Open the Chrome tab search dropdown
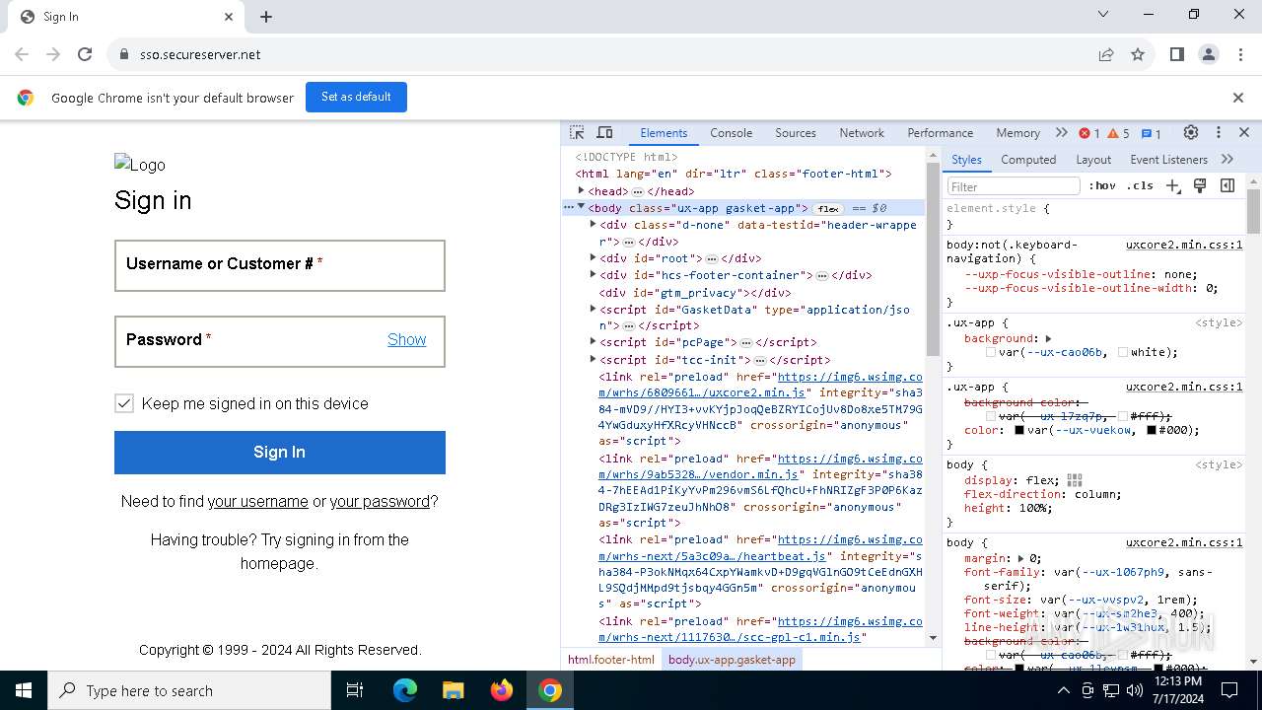Screen dimensions: 1262x710 pyautogui.click(x=1103, y=14)
